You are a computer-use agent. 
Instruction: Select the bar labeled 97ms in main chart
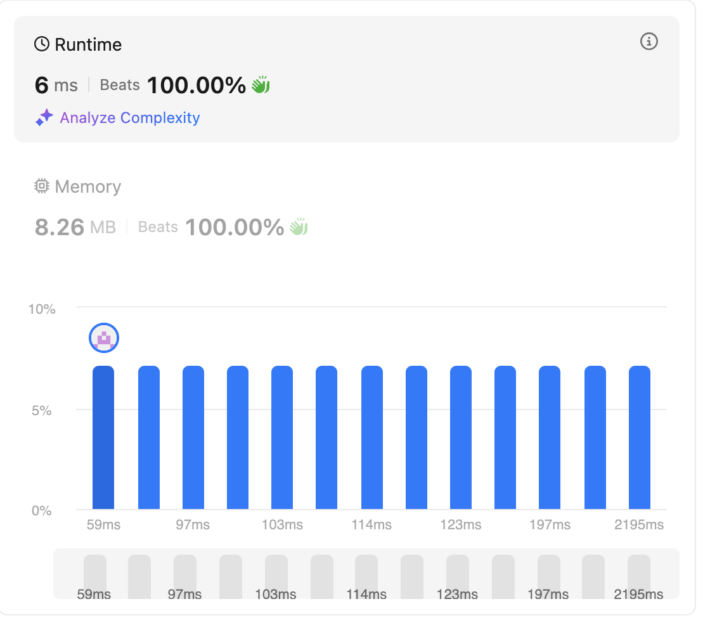[x=193, y=437]
